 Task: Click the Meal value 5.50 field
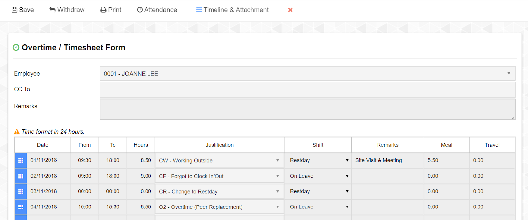[x=446, y=160]
